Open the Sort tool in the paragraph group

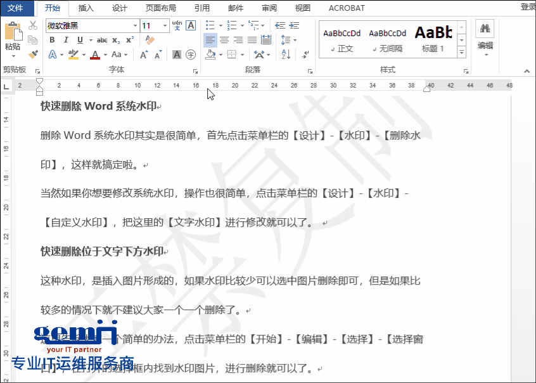(x=285, y=54)
